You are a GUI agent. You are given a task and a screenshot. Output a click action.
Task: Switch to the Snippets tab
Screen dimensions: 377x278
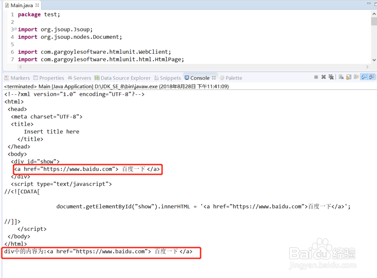pos(168,78)
